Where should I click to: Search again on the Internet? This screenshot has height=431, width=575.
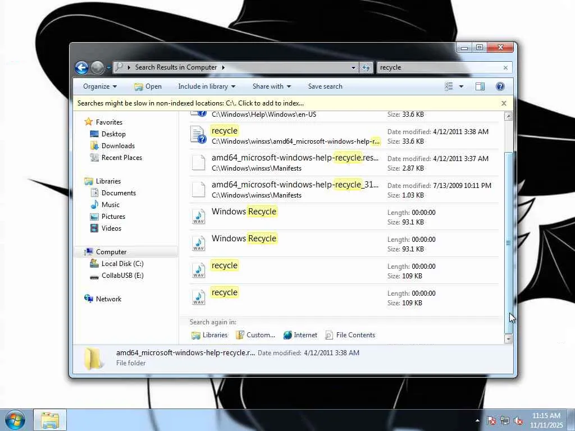[x=300, y=335]
